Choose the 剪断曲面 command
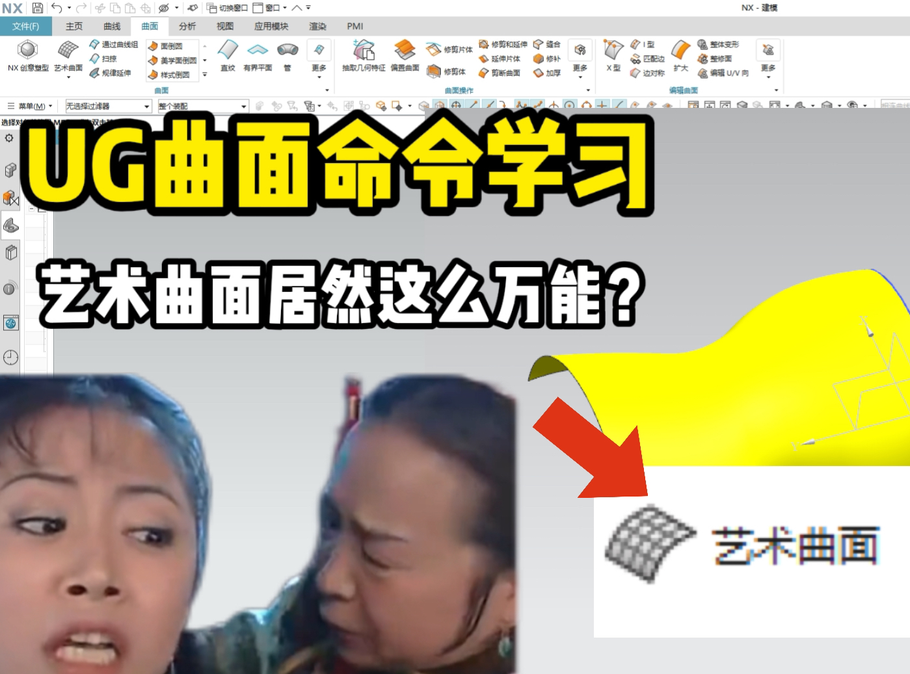The height and width of the screenshot is (674, 910). (500, 73)
